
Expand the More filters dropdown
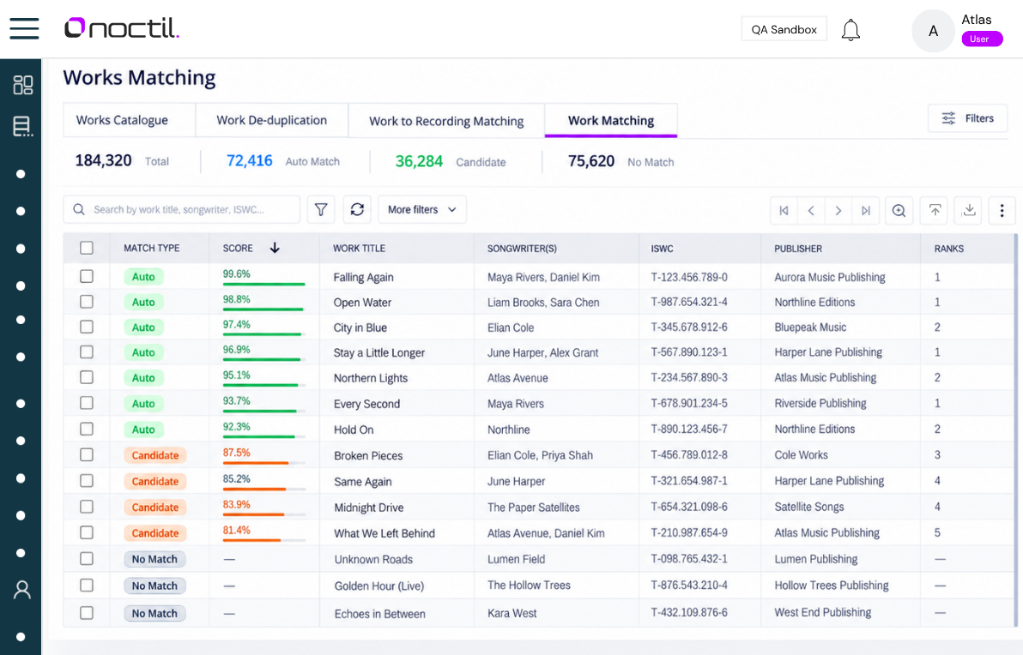[x=422, y=209]
